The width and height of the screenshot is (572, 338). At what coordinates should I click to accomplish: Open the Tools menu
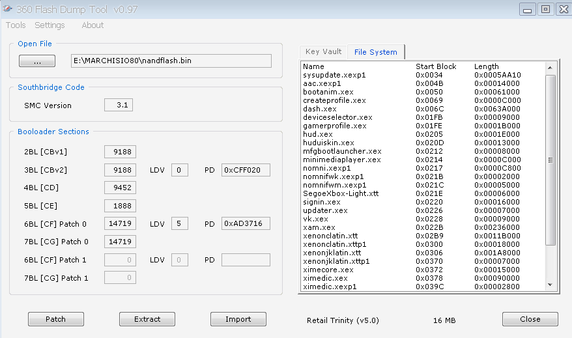click(x=16, y=25)
